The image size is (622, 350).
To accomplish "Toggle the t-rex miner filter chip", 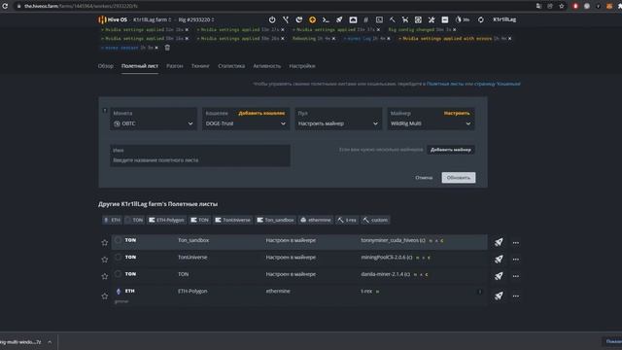I will (x=347, y=220).
